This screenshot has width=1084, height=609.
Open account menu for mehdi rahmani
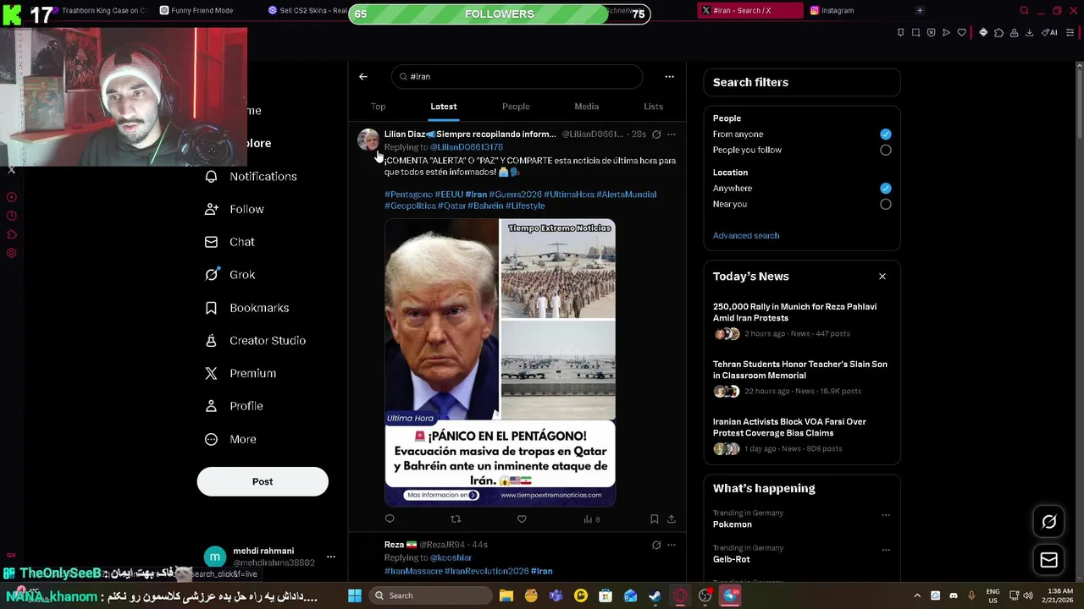[331, 557]
